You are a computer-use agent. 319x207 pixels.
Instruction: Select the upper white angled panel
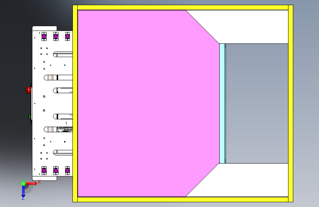[248, 27]
